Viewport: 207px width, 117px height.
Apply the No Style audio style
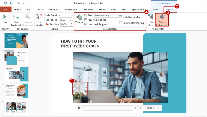(x=151, y=20)
